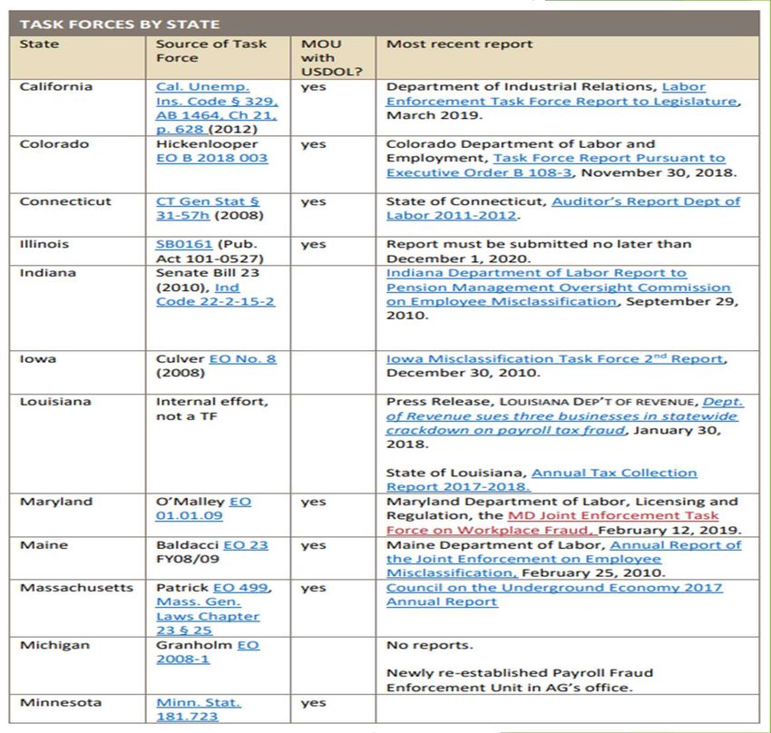Click the California state cell
Viewport: 771px width, 733px height.
click(77, 108)
